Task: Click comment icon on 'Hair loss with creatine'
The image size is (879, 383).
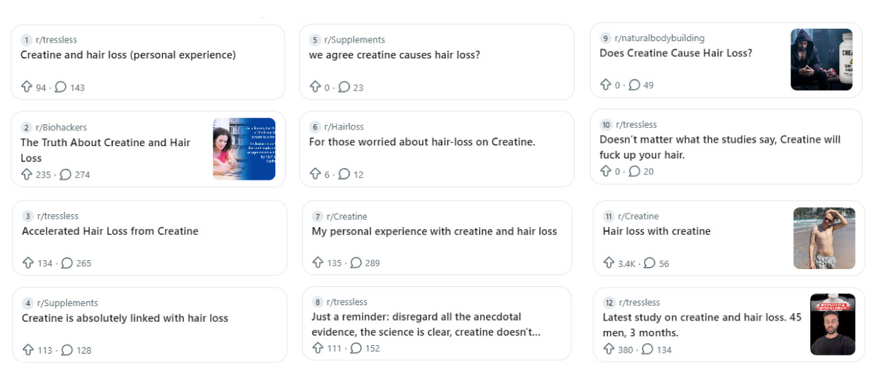Action: tap(650, 263)
